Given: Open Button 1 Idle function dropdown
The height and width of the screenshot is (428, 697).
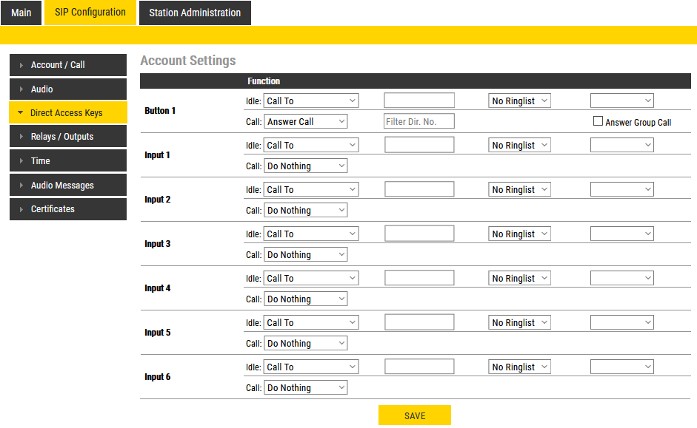Looking at the screenshot, I should click(311, 101).
